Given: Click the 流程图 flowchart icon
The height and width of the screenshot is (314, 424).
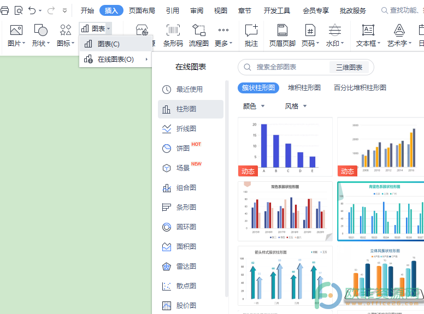Looking at the screenshot, I should (x=199, y=30).
